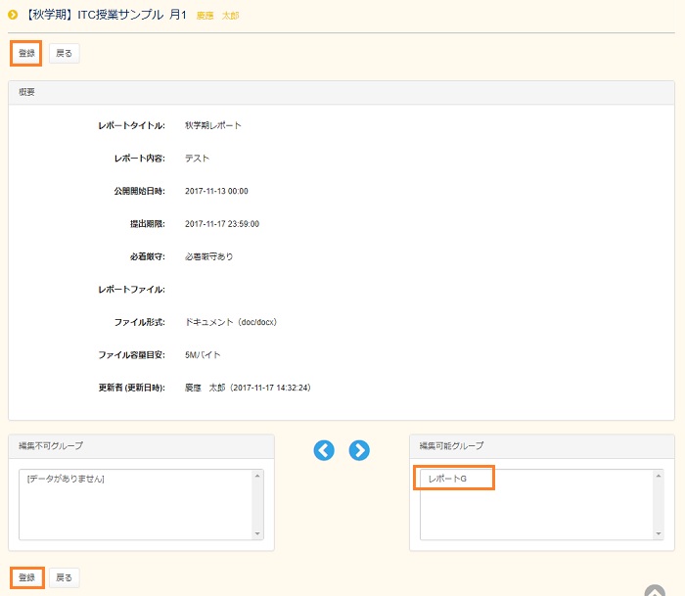Open the 慶應 太郎 user link at top
685x596 pixels.
pyautogui.click(x=217, y=16)
